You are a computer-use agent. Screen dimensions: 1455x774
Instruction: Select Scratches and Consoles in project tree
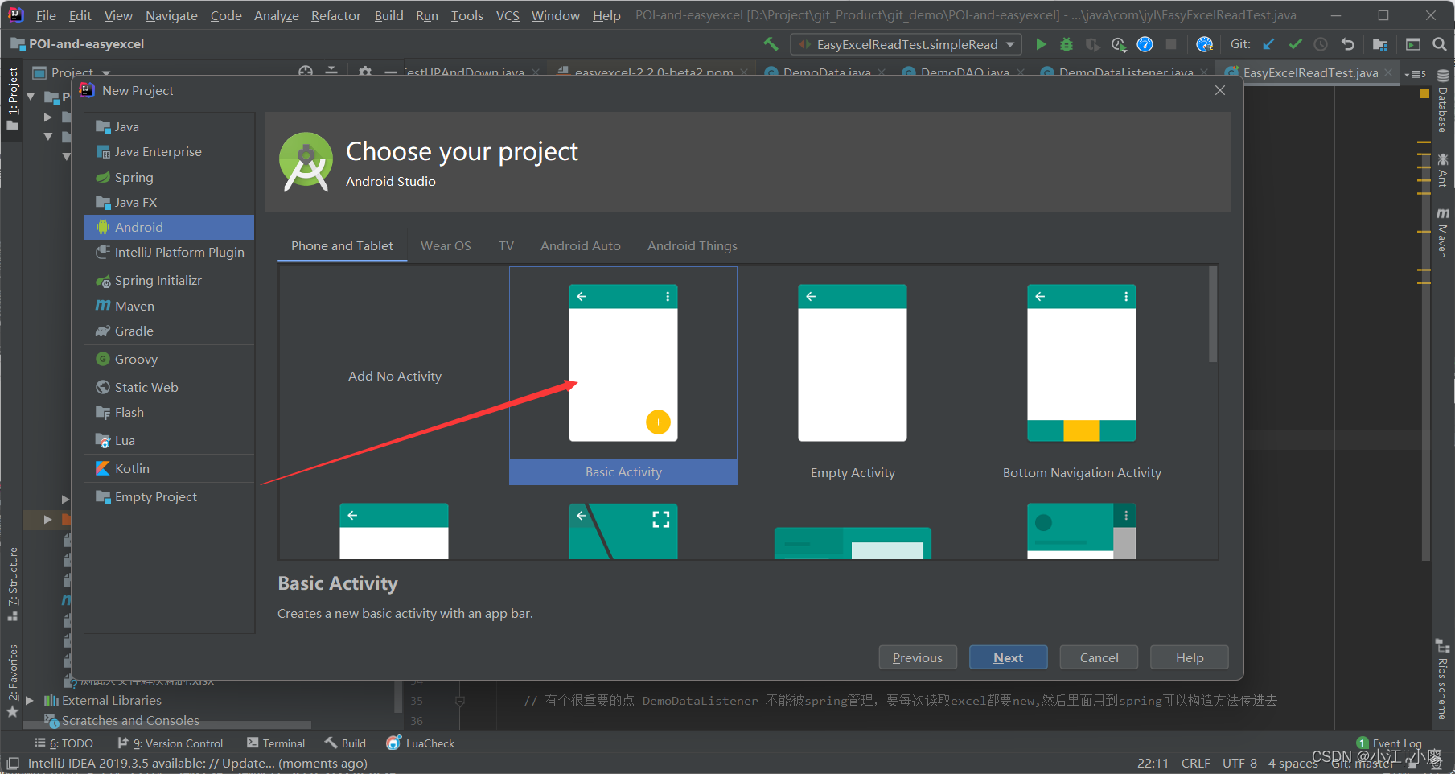pyautogui.click(x=130, y=721)
